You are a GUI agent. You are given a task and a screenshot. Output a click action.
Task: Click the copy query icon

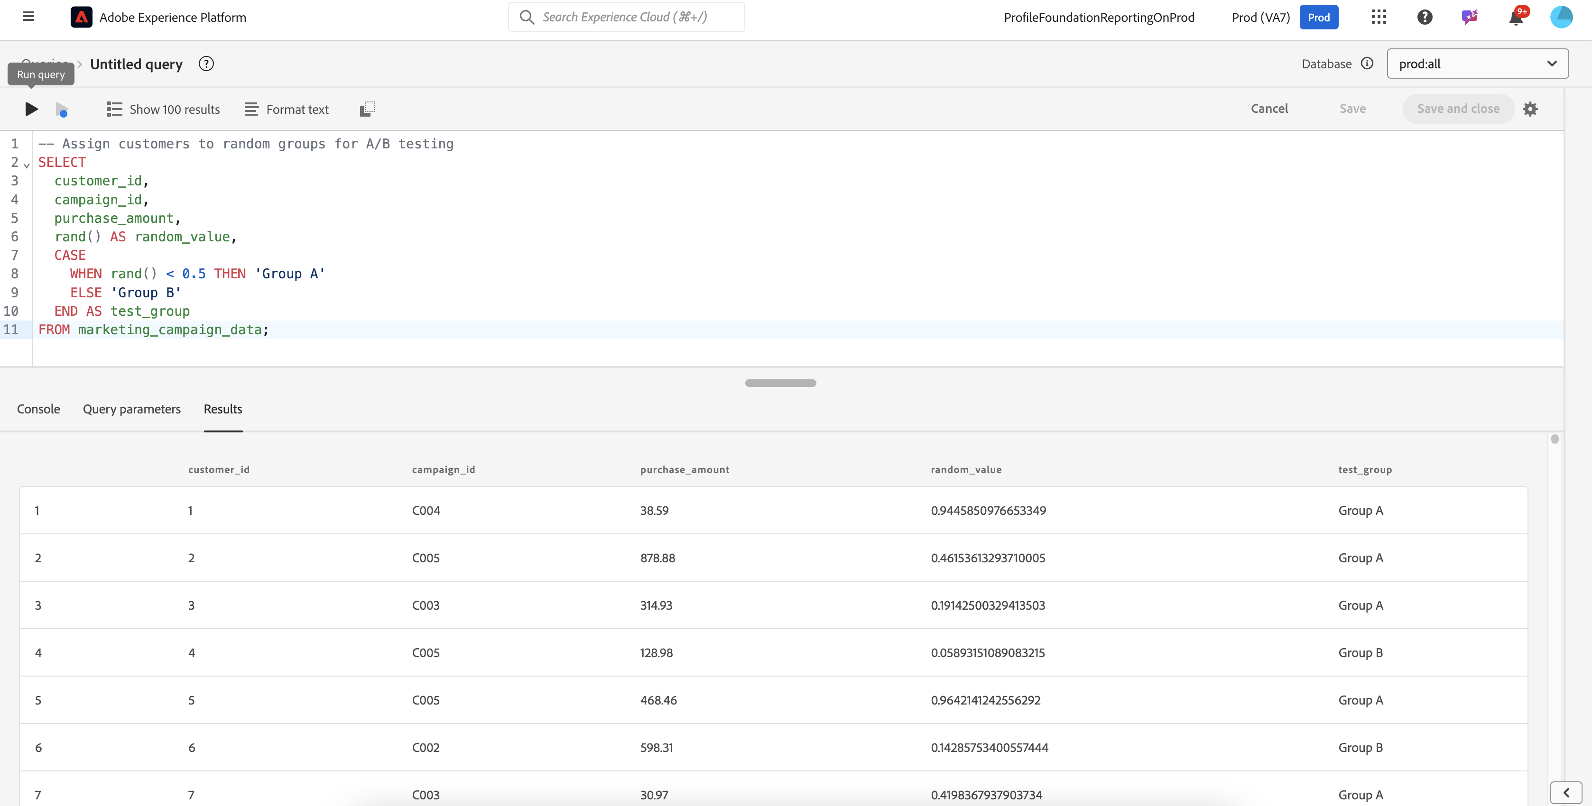(x=367, y=110)
